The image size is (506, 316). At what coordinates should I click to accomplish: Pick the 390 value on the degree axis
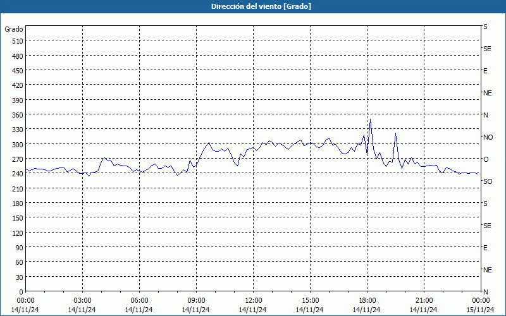coord(18,100)
